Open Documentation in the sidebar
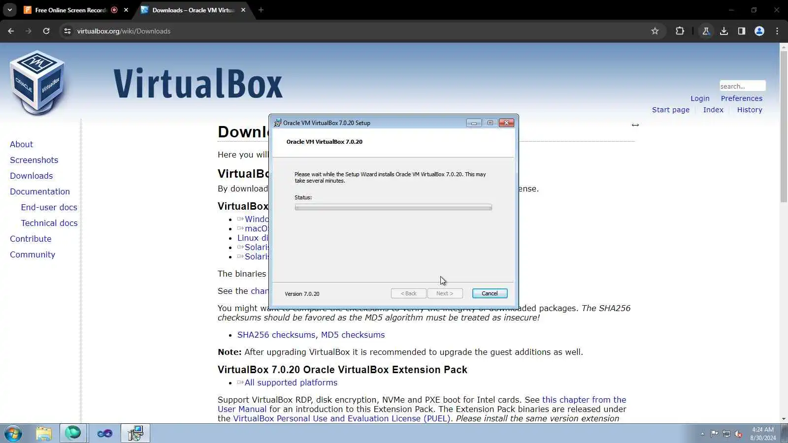Image resolution: width=788 pixels, height=443 pixels. 40,191
